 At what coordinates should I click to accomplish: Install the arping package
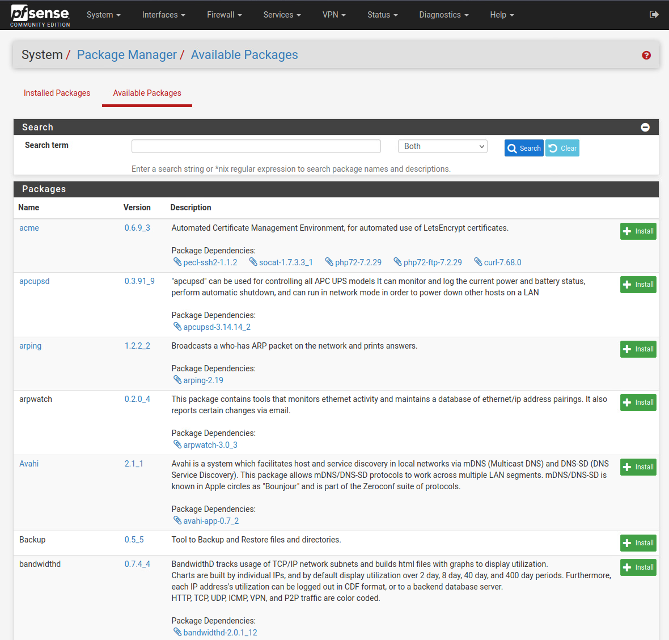tap(638, 349)
